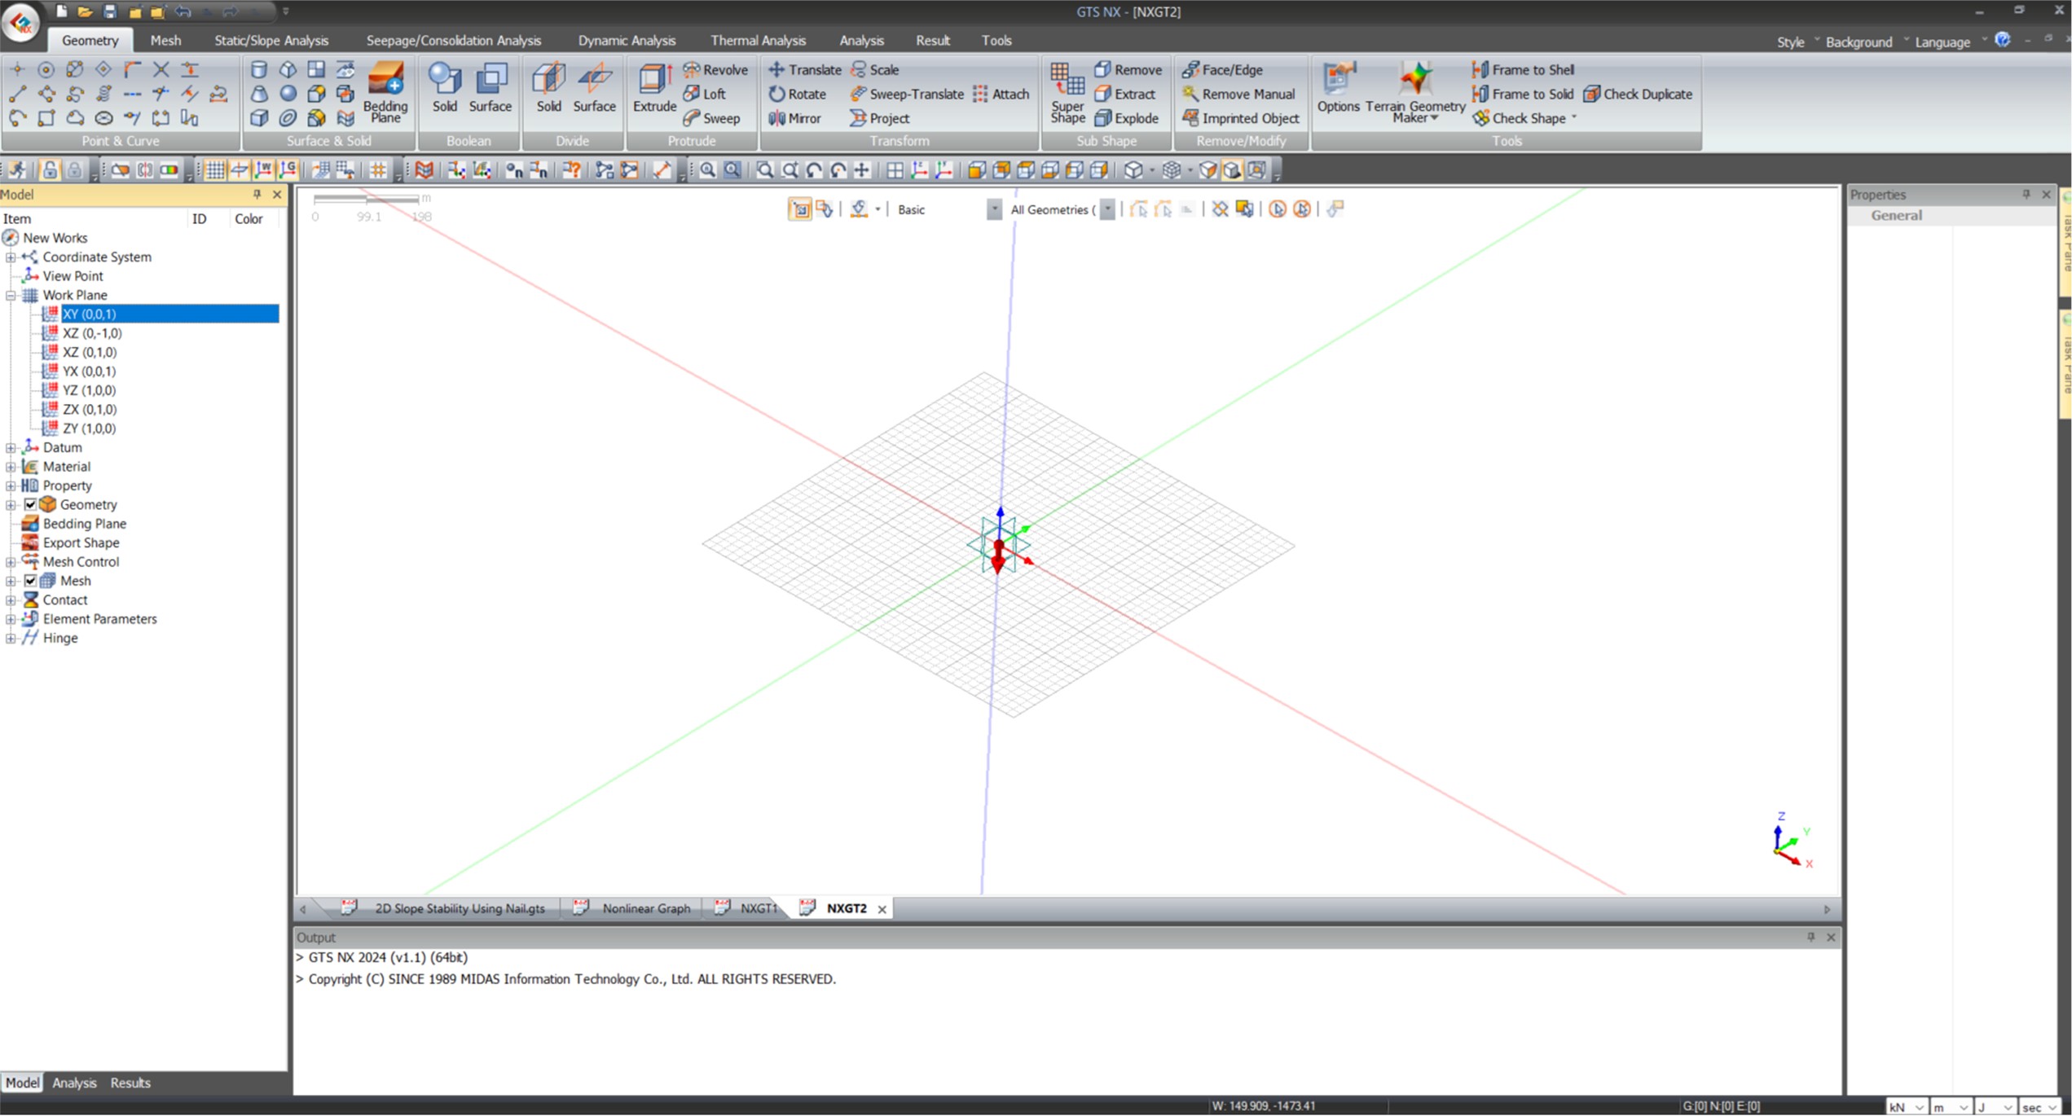Viewport: 2072px width, 1116px height.
Task: Switch to Dynamic Analysis tab
Action: [627, 40]
